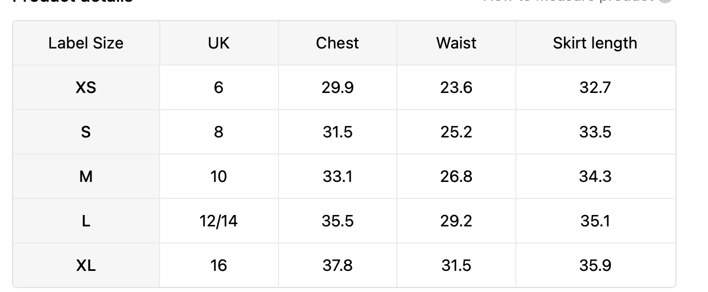Image resolution: width=708 pixels, height=292 pixels.
Task: Select the XL label size cell
Action: click(86, 265)
